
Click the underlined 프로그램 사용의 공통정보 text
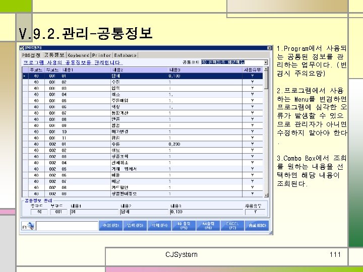pyautogui.click(x=72, y=62)
